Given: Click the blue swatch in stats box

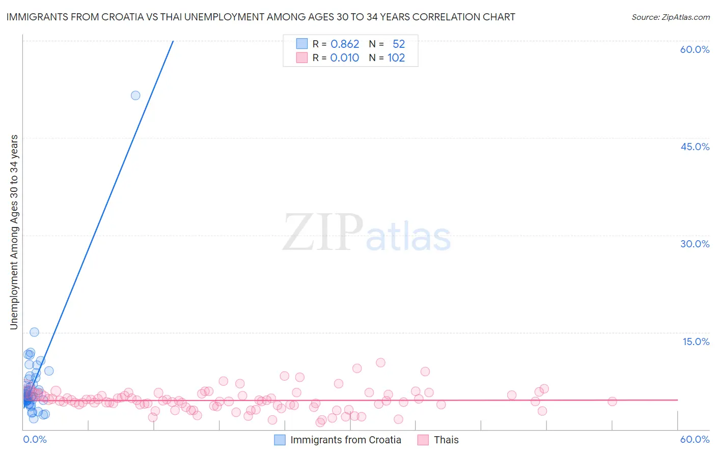Looking at the screenshot, I should (x=302, y=44).
